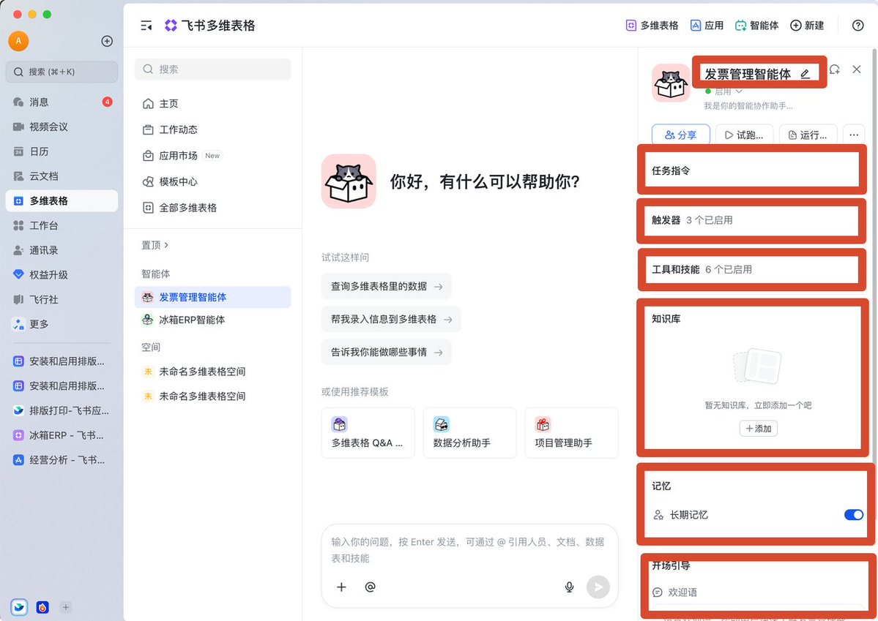Open 日历 calendar in the sidebar

tap(62, 151)
